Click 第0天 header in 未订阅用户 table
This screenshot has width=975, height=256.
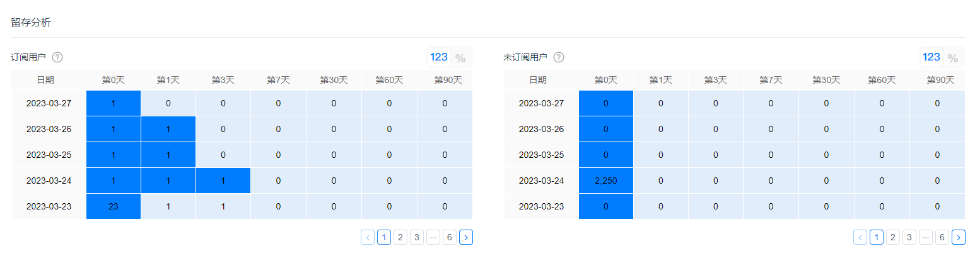click(606, 80)
